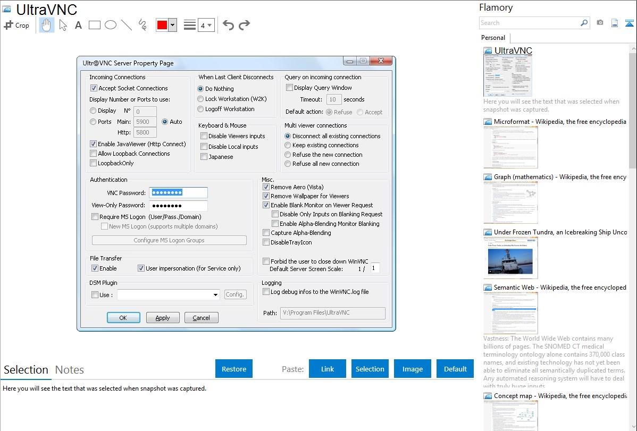Toggle Capture Alpha-Blending checkbox
The image size is (637, 431).
click(266, 233)
